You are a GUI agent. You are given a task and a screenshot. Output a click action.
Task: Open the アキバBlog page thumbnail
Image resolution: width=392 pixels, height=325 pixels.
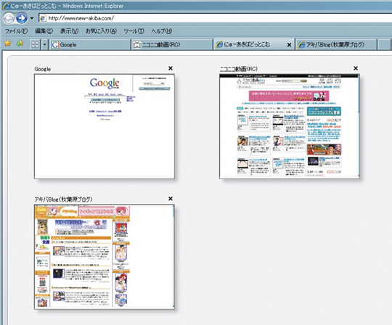click(x=105, y=257)
